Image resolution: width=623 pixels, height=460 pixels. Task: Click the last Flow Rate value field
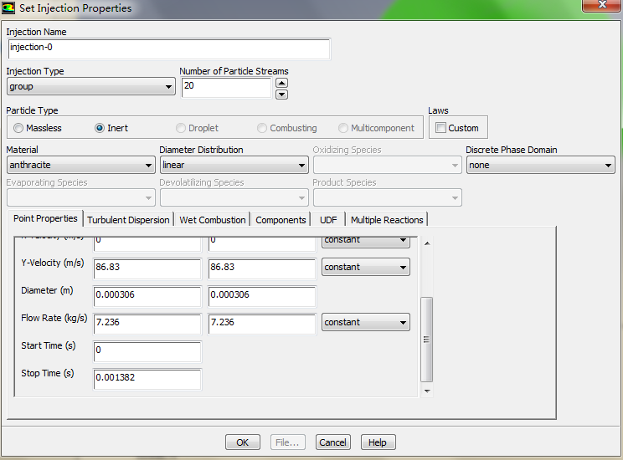coord(262,325)
